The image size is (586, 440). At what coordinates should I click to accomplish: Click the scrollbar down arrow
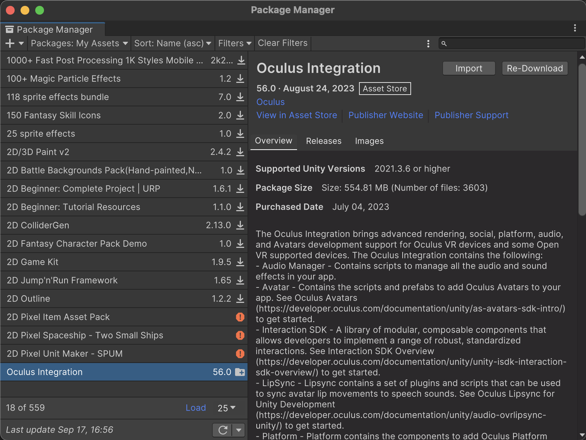[582, 435]
